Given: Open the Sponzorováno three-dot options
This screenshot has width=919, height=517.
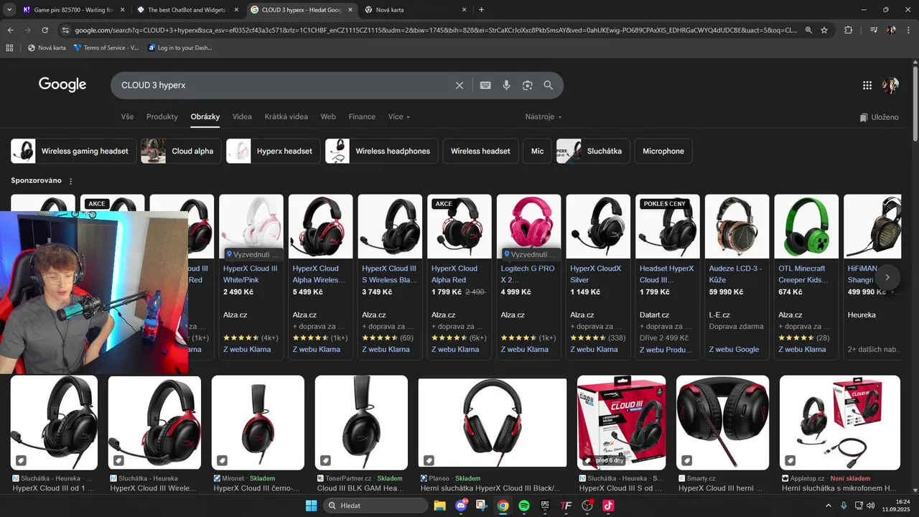Looking at the screenshot, I should [70, 181].
